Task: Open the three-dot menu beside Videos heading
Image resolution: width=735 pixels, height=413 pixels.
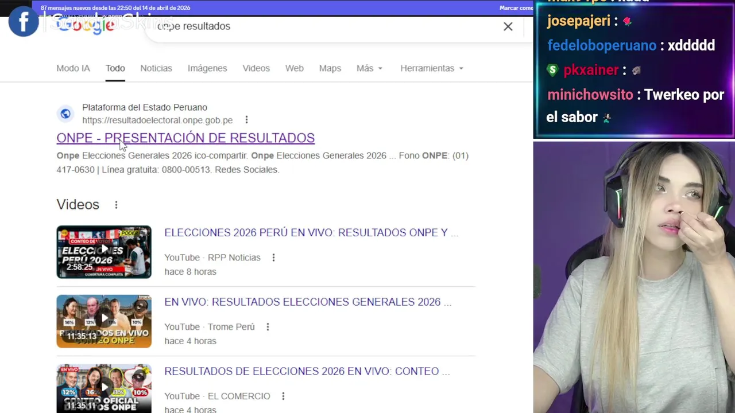Action: 116,205
